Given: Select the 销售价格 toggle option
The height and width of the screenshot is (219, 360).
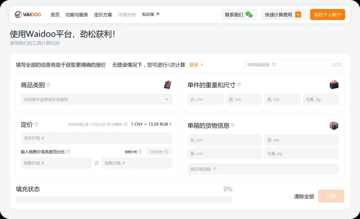Looking at the screenshot, I should 133,152.
